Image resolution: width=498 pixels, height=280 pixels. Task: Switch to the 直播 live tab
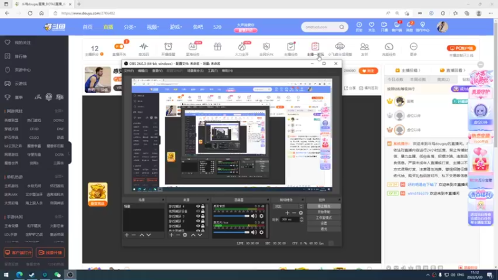click(108, 27)
